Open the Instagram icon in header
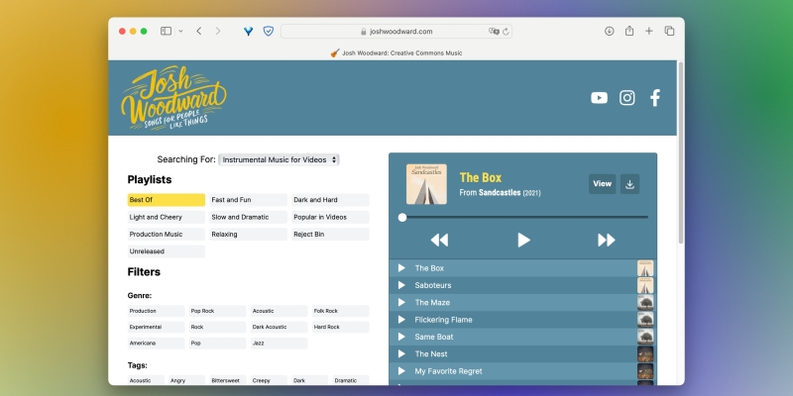793x396 pixels. [627, 97]
